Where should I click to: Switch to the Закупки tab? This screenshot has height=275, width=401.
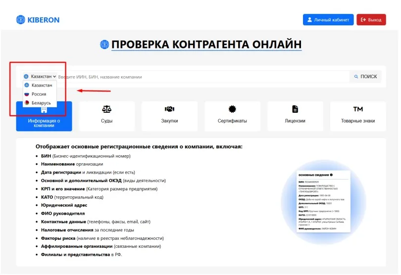(x=169, y=116)
